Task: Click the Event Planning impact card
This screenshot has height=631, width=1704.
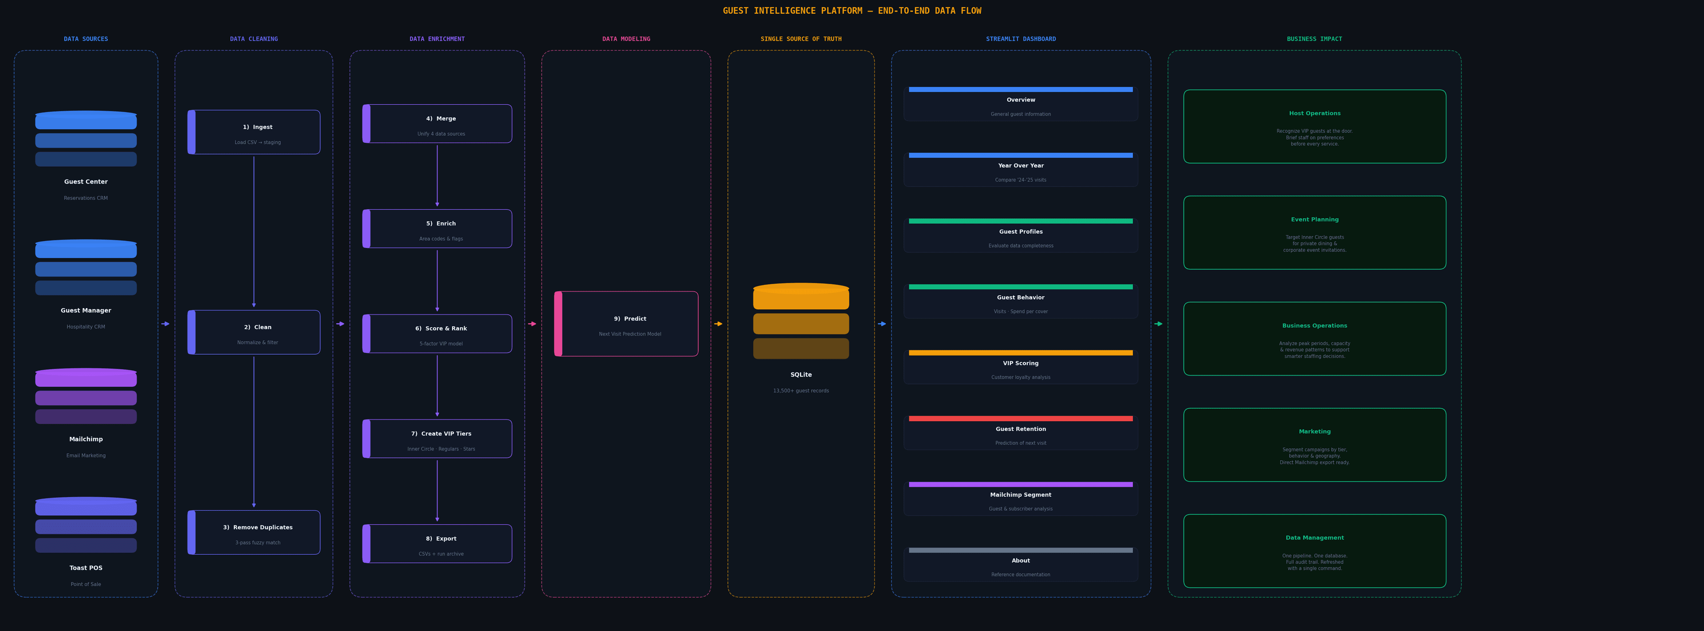Action: coord(1314,232)
